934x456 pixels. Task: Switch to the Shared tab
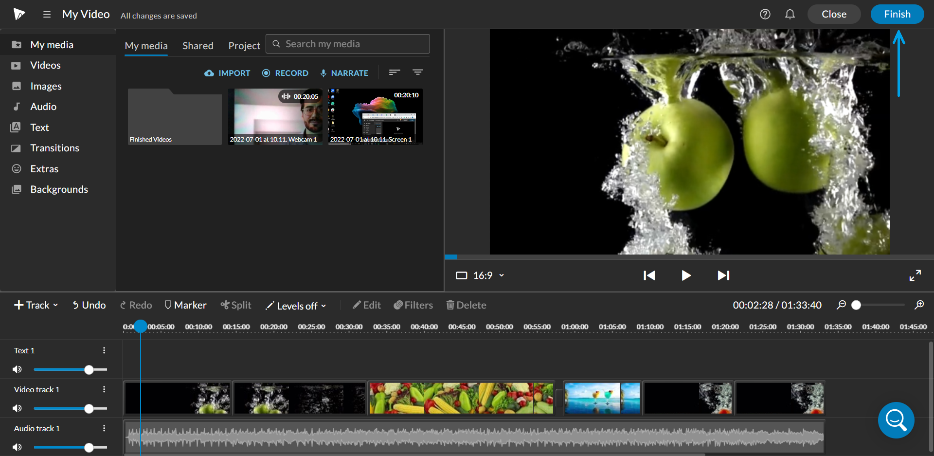pyautogui.click(x=198, y=45)
